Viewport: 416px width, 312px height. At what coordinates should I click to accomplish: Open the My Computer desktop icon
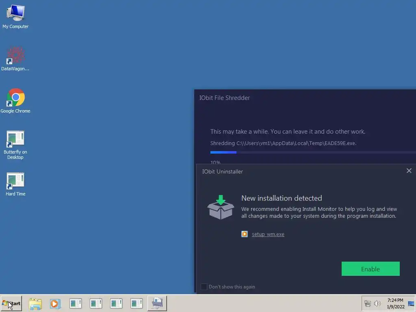point(15,16)
